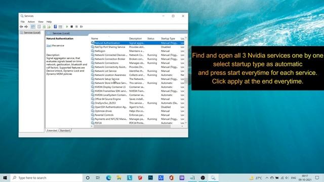Open Cortana circle icon on taskbar

coord(88,177)
